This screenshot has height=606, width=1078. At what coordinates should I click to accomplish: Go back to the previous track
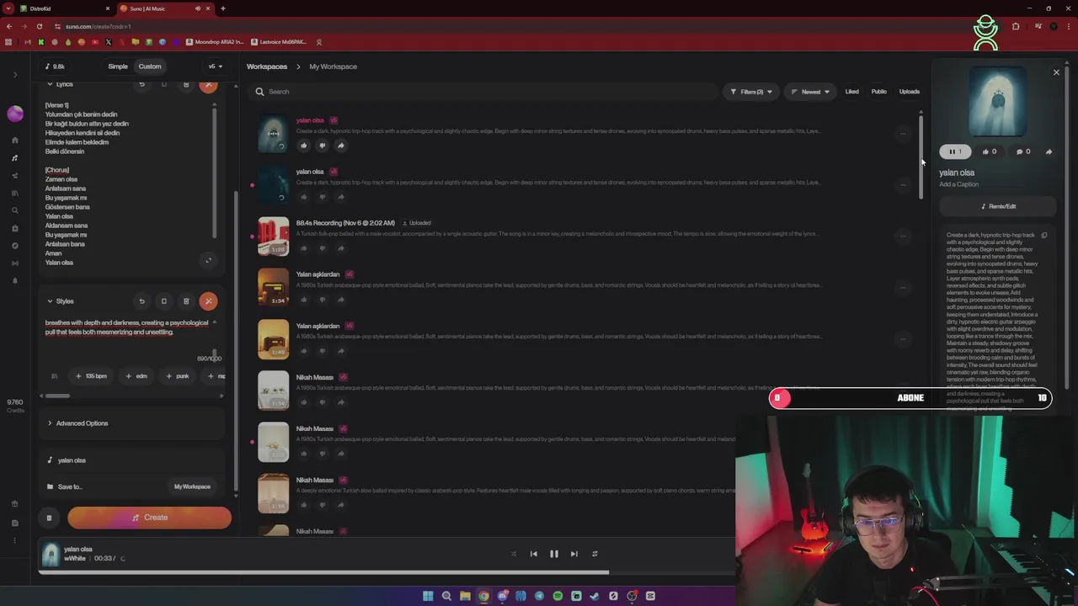[x=533, y=554]
